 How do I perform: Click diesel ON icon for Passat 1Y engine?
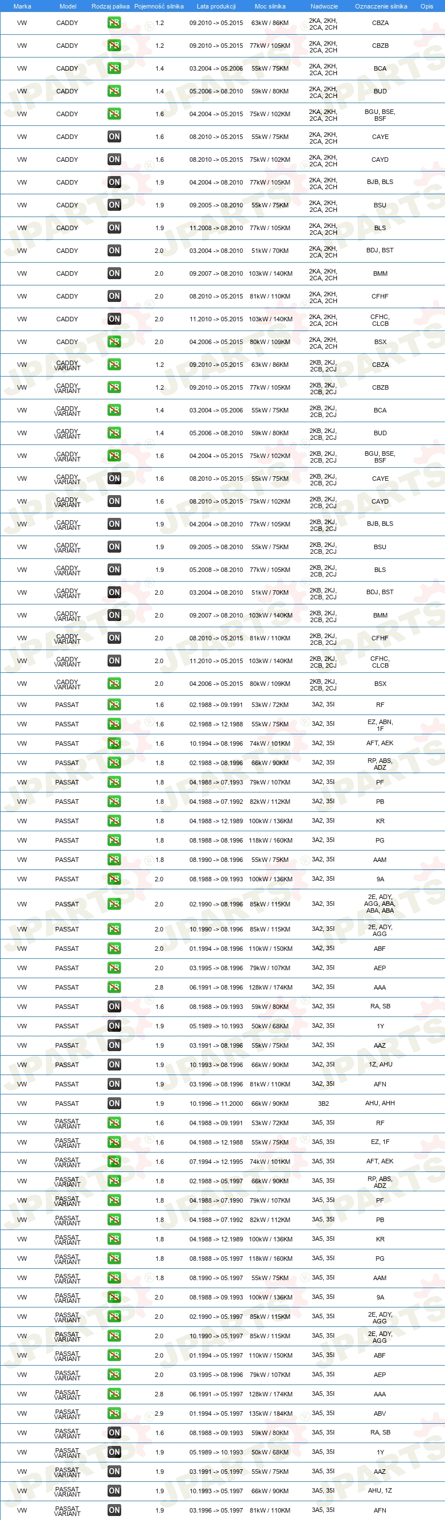(x=114, y=1025)
